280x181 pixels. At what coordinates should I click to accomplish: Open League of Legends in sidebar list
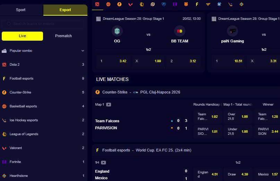pyautogui.click(x=24, y=134)
